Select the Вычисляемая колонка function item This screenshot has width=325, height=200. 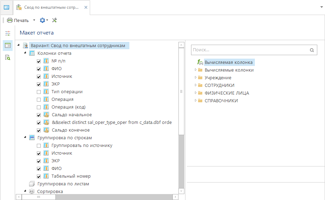tap(228, 62)
